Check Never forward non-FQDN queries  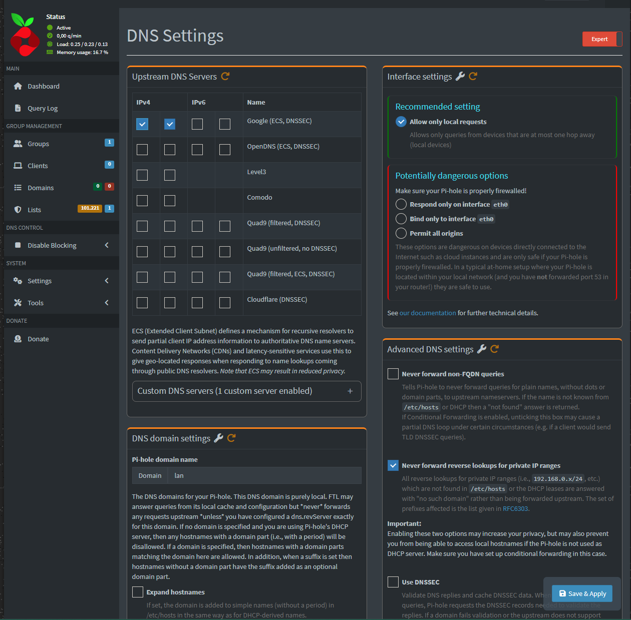[393, 374]
